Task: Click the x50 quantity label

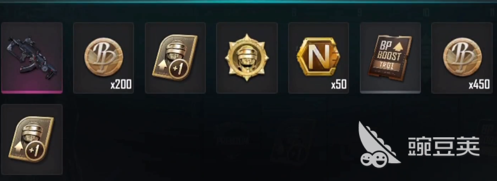Action: [x=339, y=85]
